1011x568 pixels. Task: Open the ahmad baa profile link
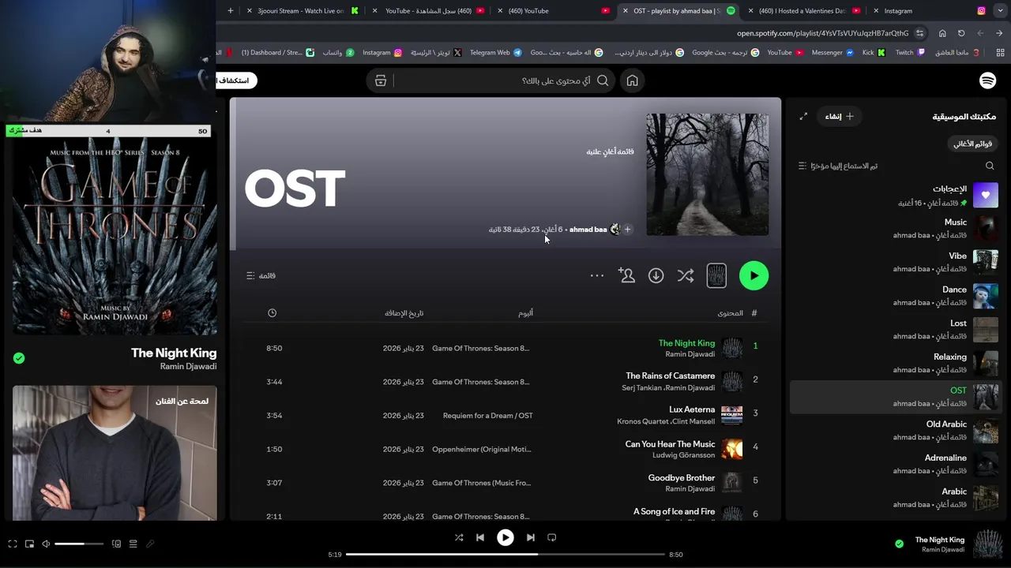point(588,230)
